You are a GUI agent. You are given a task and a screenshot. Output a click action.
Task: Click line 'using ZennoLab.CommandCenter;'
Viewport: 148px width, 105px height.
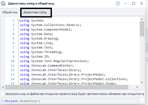47,65
